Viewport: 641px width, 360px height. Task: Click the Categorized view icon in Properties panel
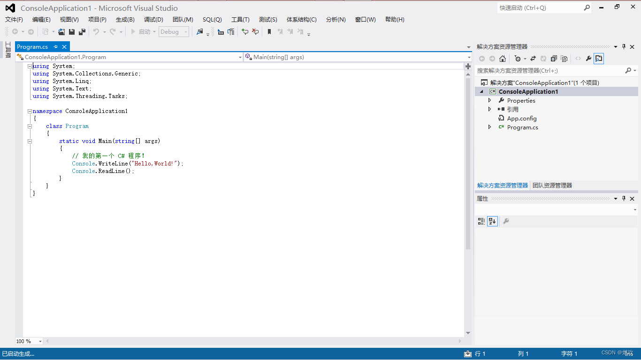pyautogui.click(x=481, y=221)
